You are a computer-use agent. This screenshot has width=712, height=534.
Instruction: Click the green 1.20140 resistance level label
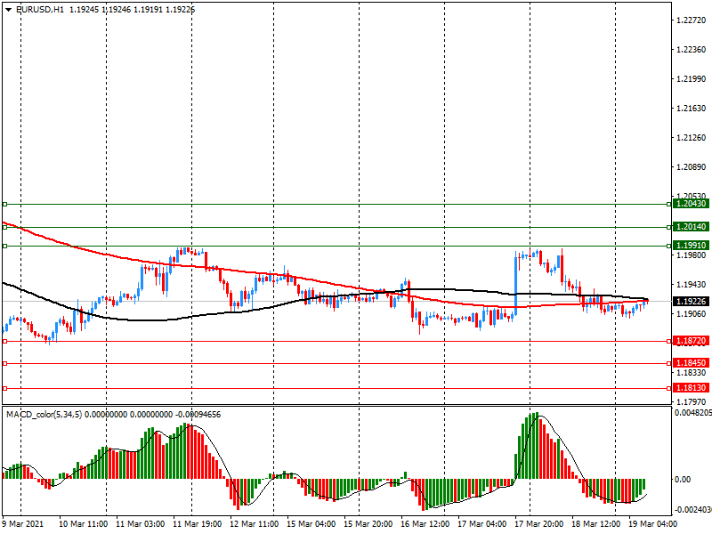691,227
